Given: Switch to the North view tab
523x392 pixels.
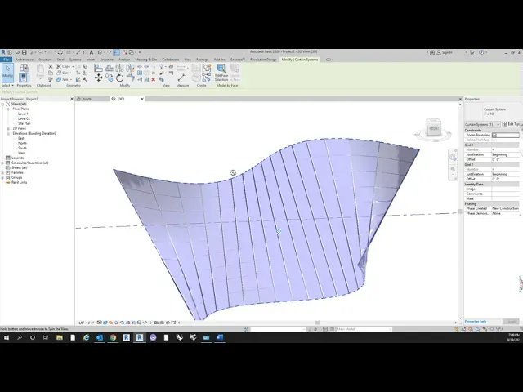Looking at the screenshot, I should [87, 99].
